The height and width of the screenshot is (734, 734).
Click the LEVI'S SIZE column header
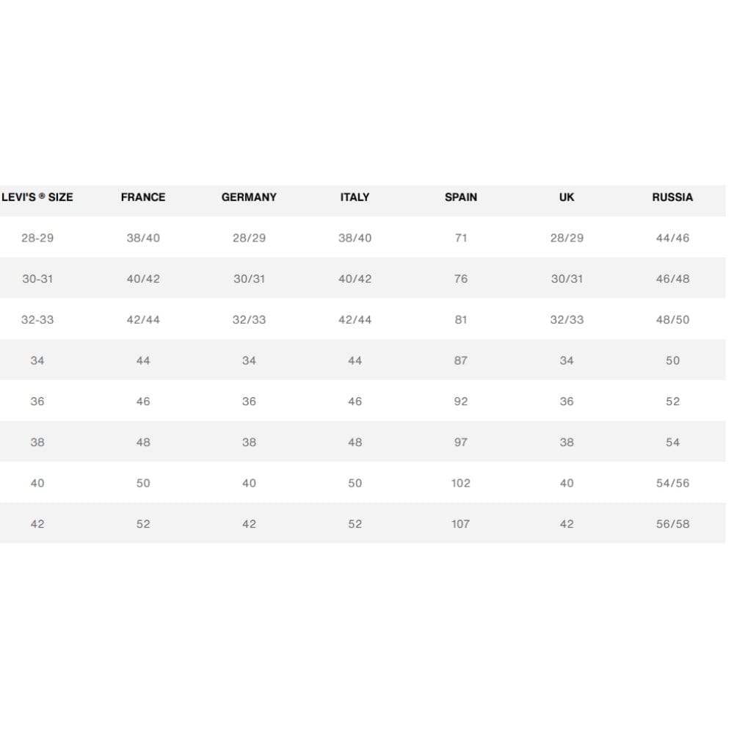[37, 197]
